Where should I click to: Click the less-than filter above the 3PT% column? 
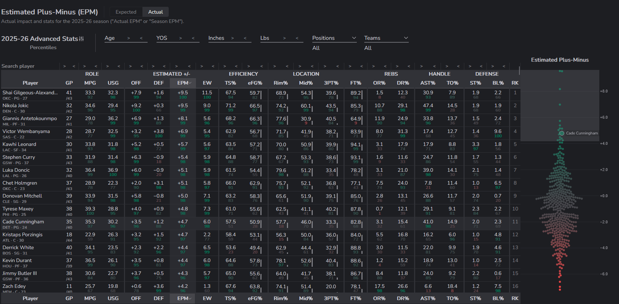tap(337, 66)
